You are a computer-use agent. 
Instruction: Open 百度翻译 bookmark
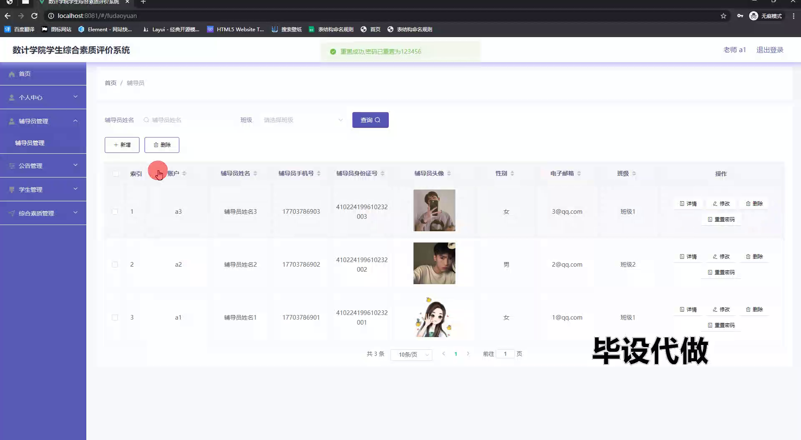tap(20, 29)
